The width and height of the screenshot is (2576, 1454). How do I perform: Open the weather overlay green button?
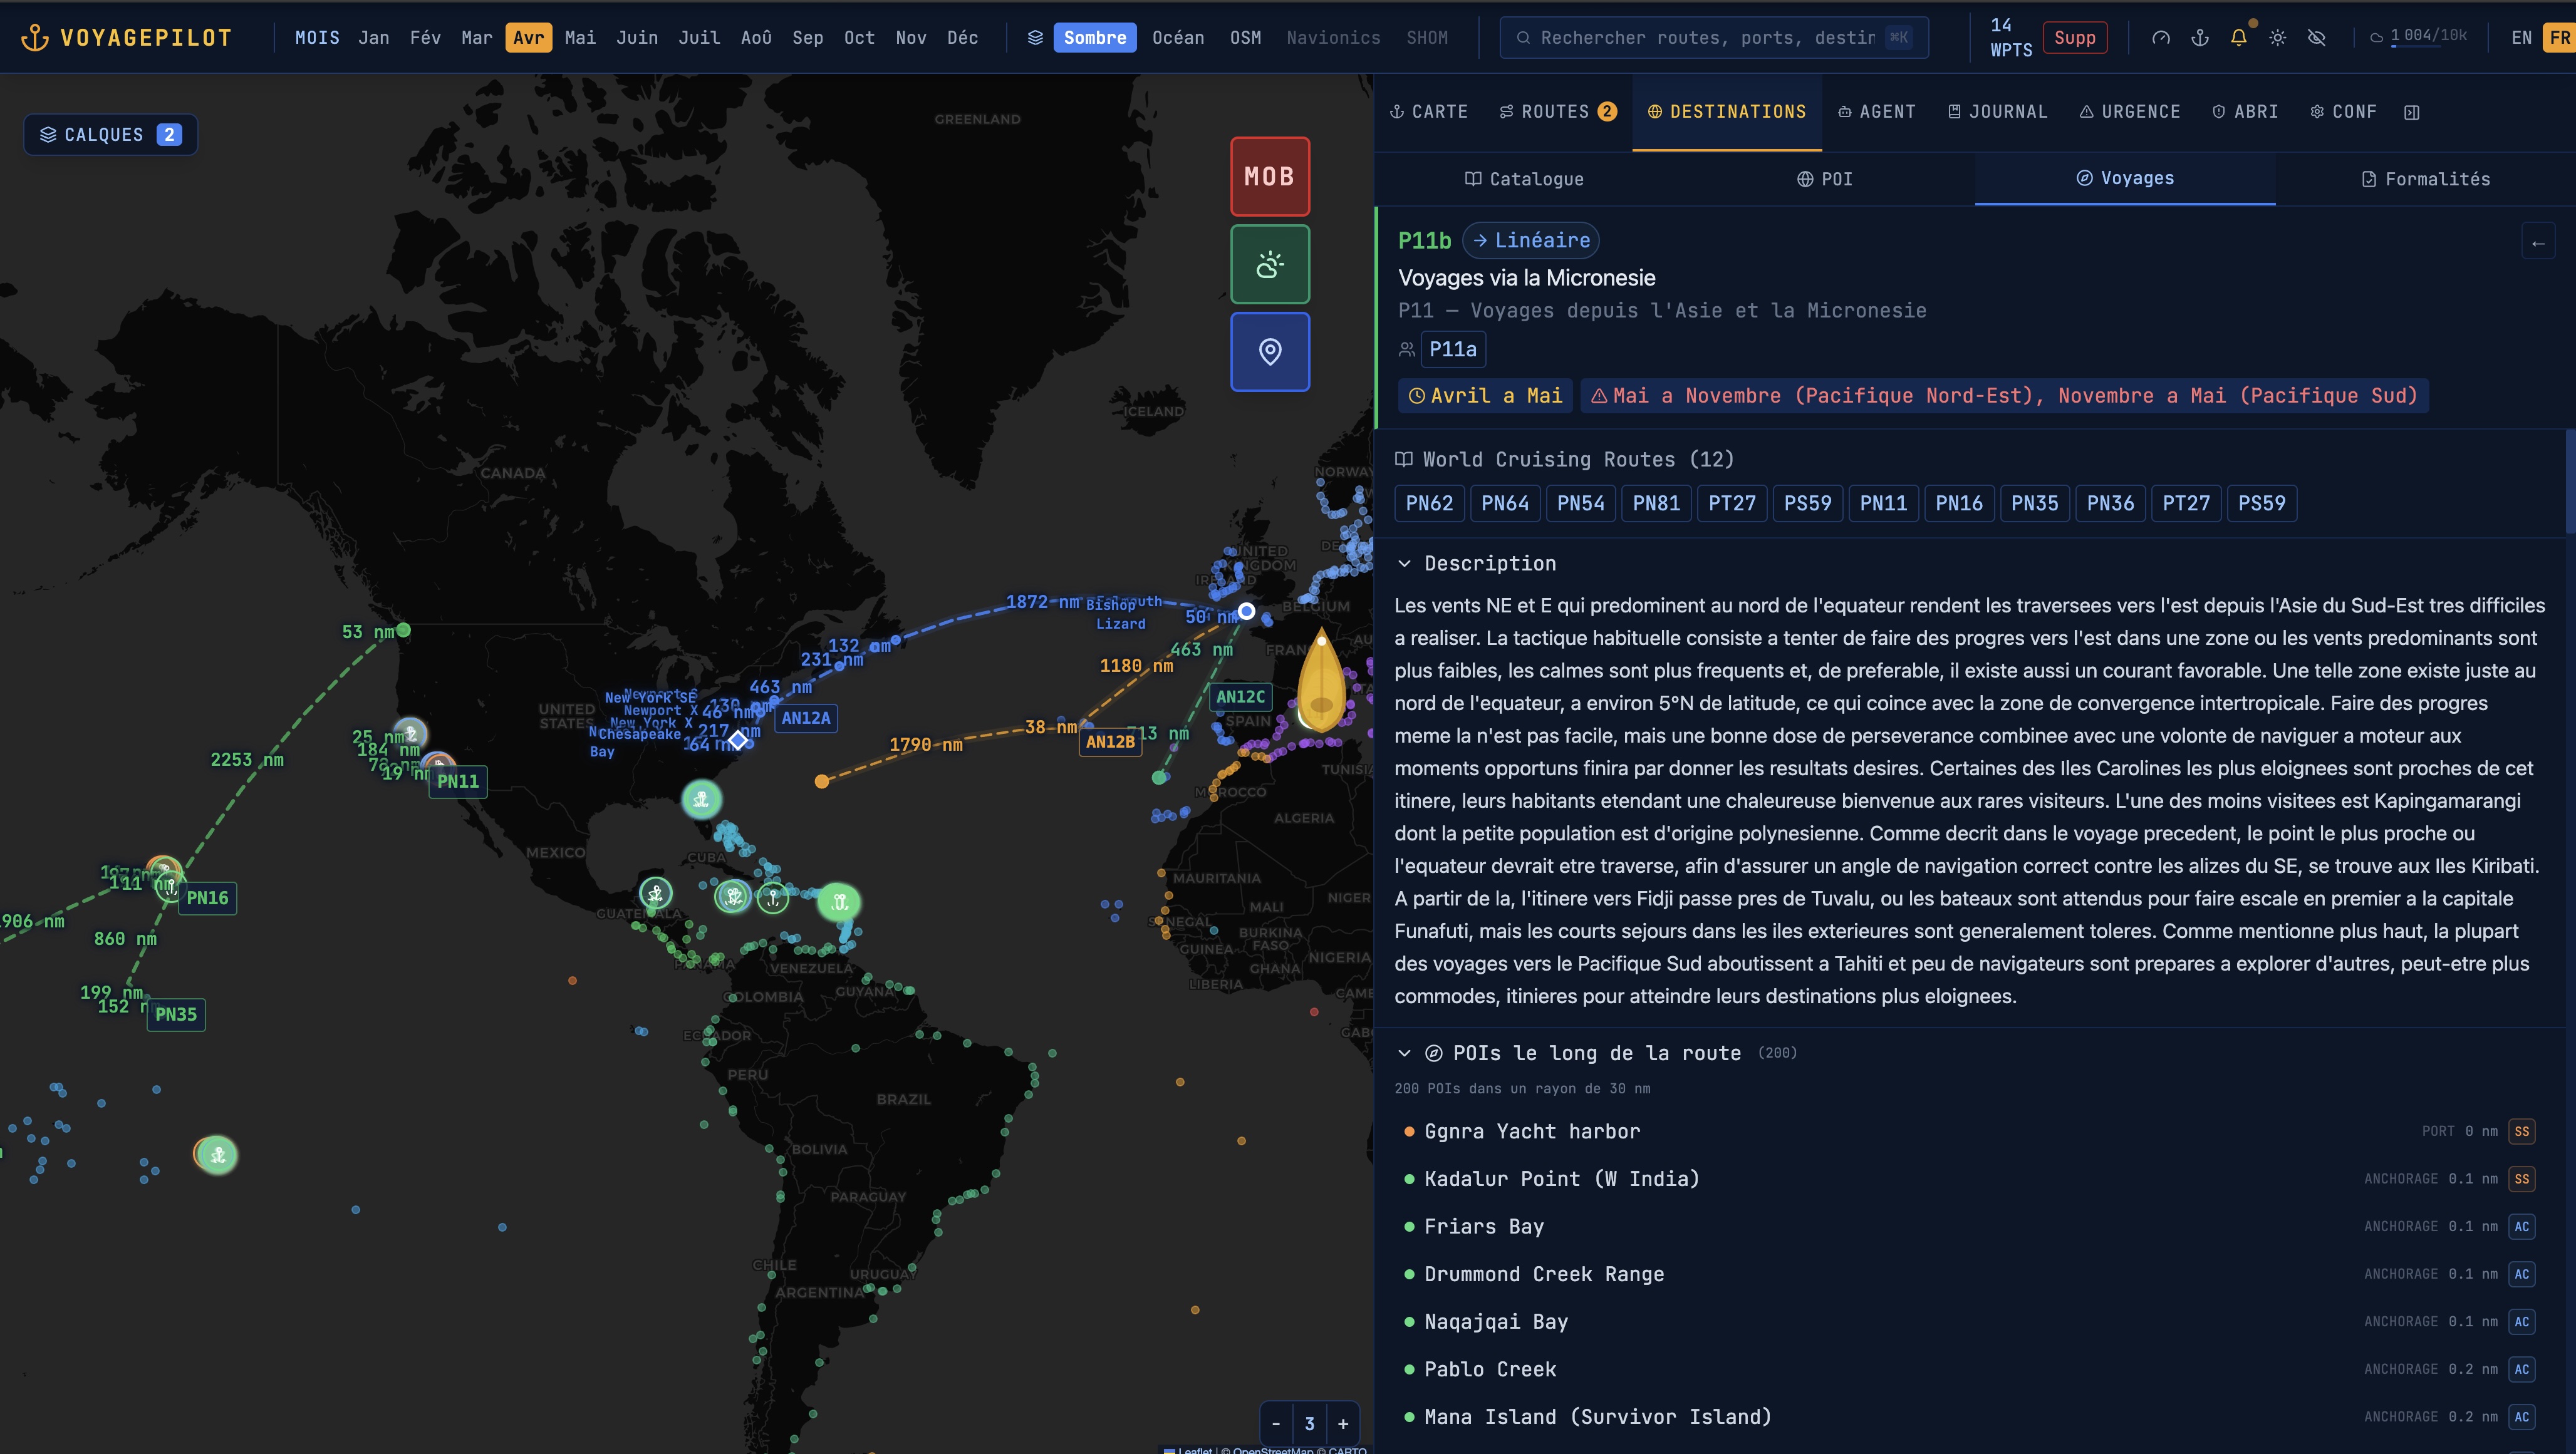[1269, 264]
